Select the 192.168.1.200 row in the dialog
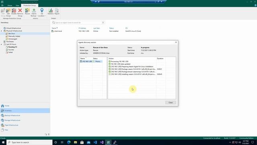The width and height of the screenshot is (257, 145). (91, 61)
